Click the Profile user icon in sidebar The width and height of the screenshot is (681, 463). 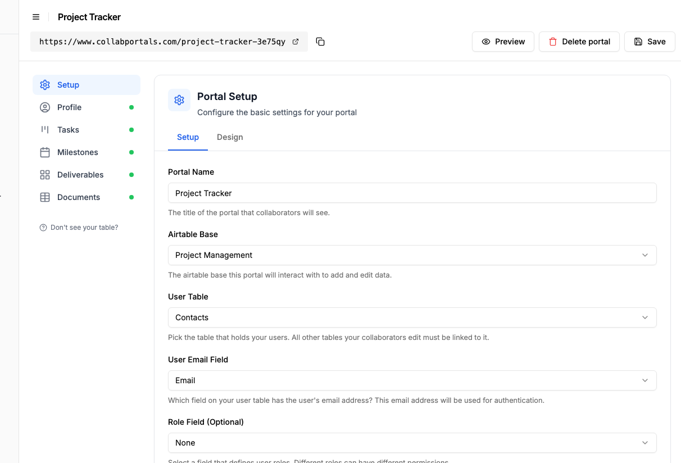pyautogui.click(x=45, y=107)
